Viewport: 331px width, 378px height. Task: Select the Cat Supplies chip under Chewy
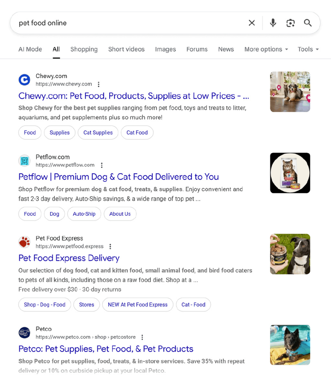(x=98, y=132)
